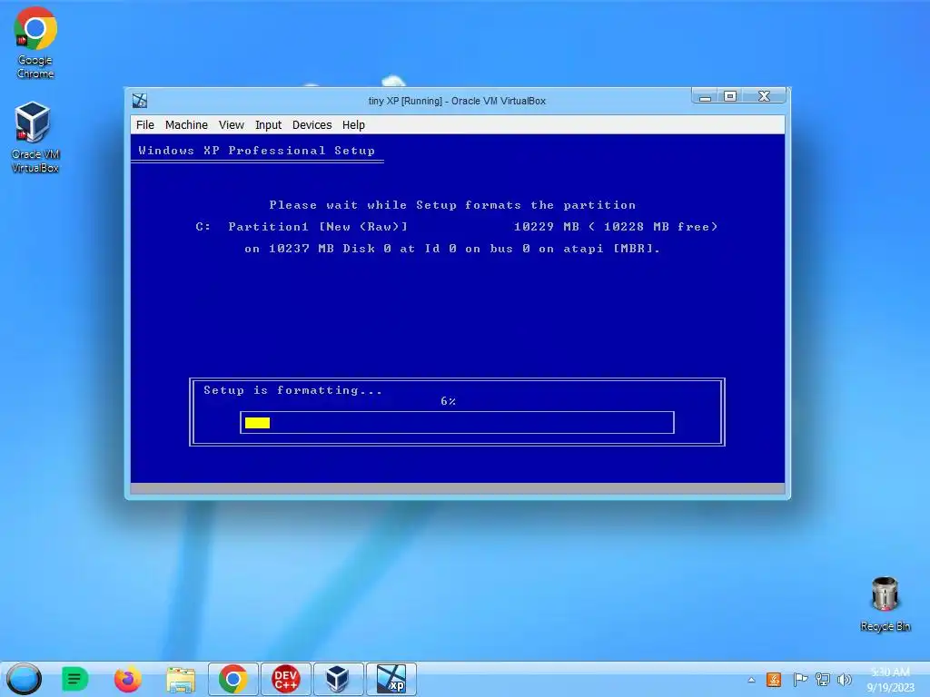Open File Explorer from the taskbar
930x697 pixels.
(181, 679)
